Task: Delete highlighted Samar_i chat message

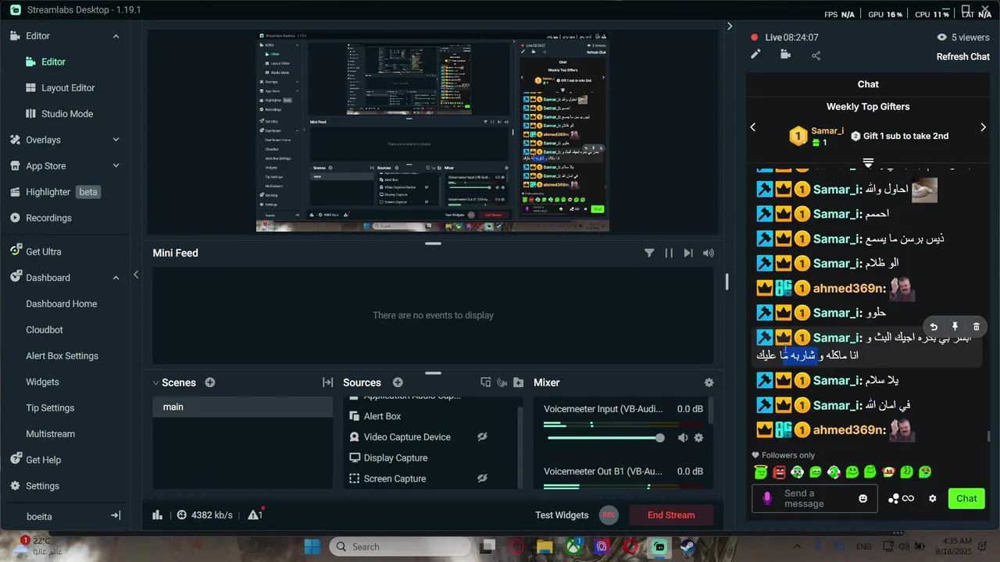Action: click(x=977, y=327)
